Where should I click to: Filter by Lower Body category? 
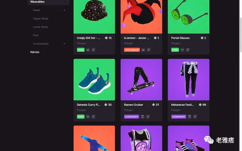[40, 27]
